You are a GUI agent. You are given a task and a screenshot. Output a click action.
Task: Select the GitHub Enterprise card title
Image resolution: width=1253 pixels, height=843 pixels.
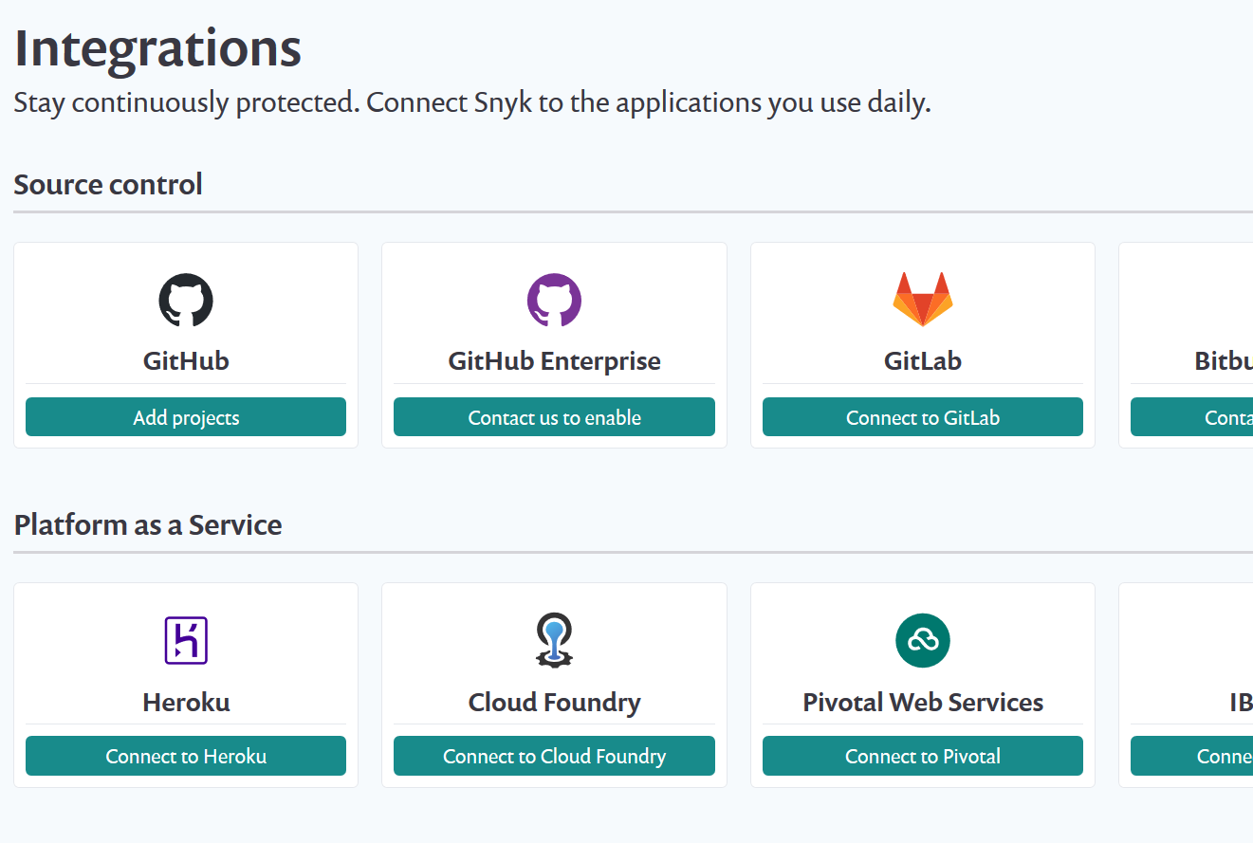click(554, 361)
